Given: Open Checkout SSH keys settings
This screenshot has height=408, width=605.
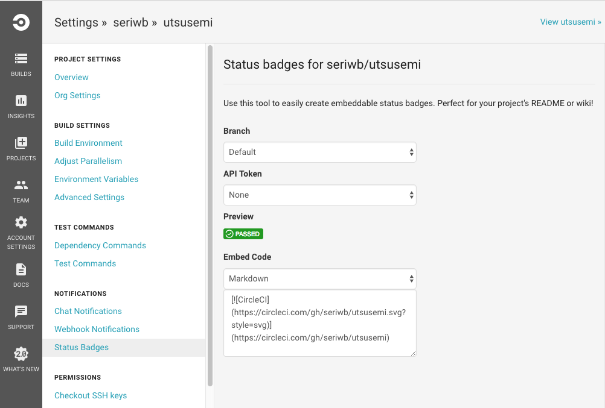Looking at the screenshot, I should coord(91,396).
